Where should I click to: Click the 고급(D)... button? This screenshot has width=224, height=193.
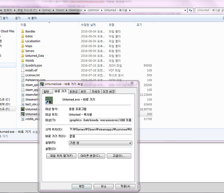tap(119, 156)
